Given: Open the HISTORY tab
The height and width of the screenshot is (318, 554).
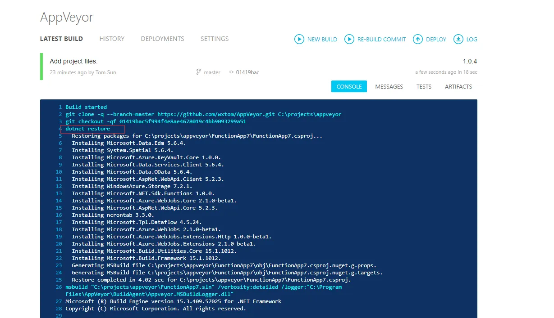Looking at the screenshot, I should pyautogui.click(x=112, y=39).
